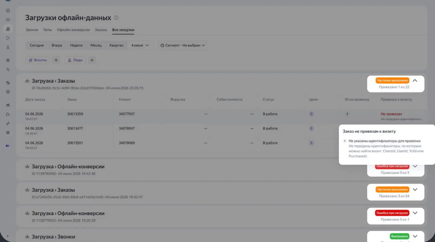Expand sidebar using bottom-left arrow

(x=8, y=236)
